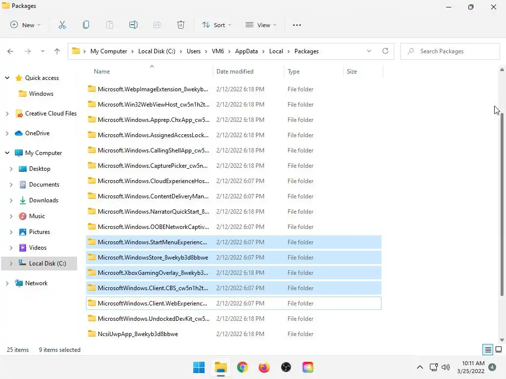Screen dimensions: 506x379
Task: Open Windows Start button on taskbar
Action: click(x=199, y=367)
